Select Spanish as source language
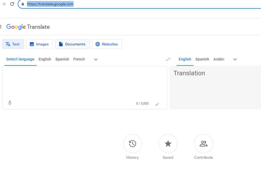 tap(62, 59)
